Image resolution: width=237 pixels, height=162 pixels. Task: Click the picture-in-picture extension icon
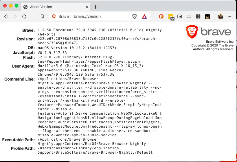pyautogui.click(x=180, y=16)
